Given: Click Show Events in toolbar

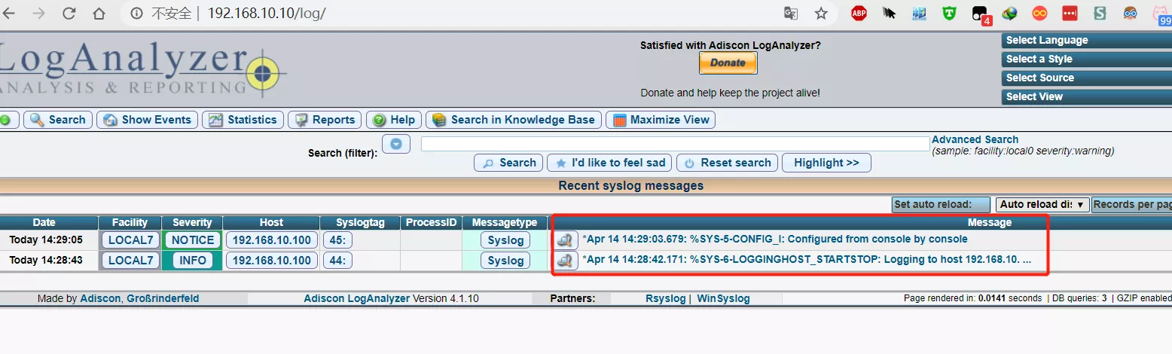Looking at the screenshot, I should pyautogui.click(x=148, y=120).
